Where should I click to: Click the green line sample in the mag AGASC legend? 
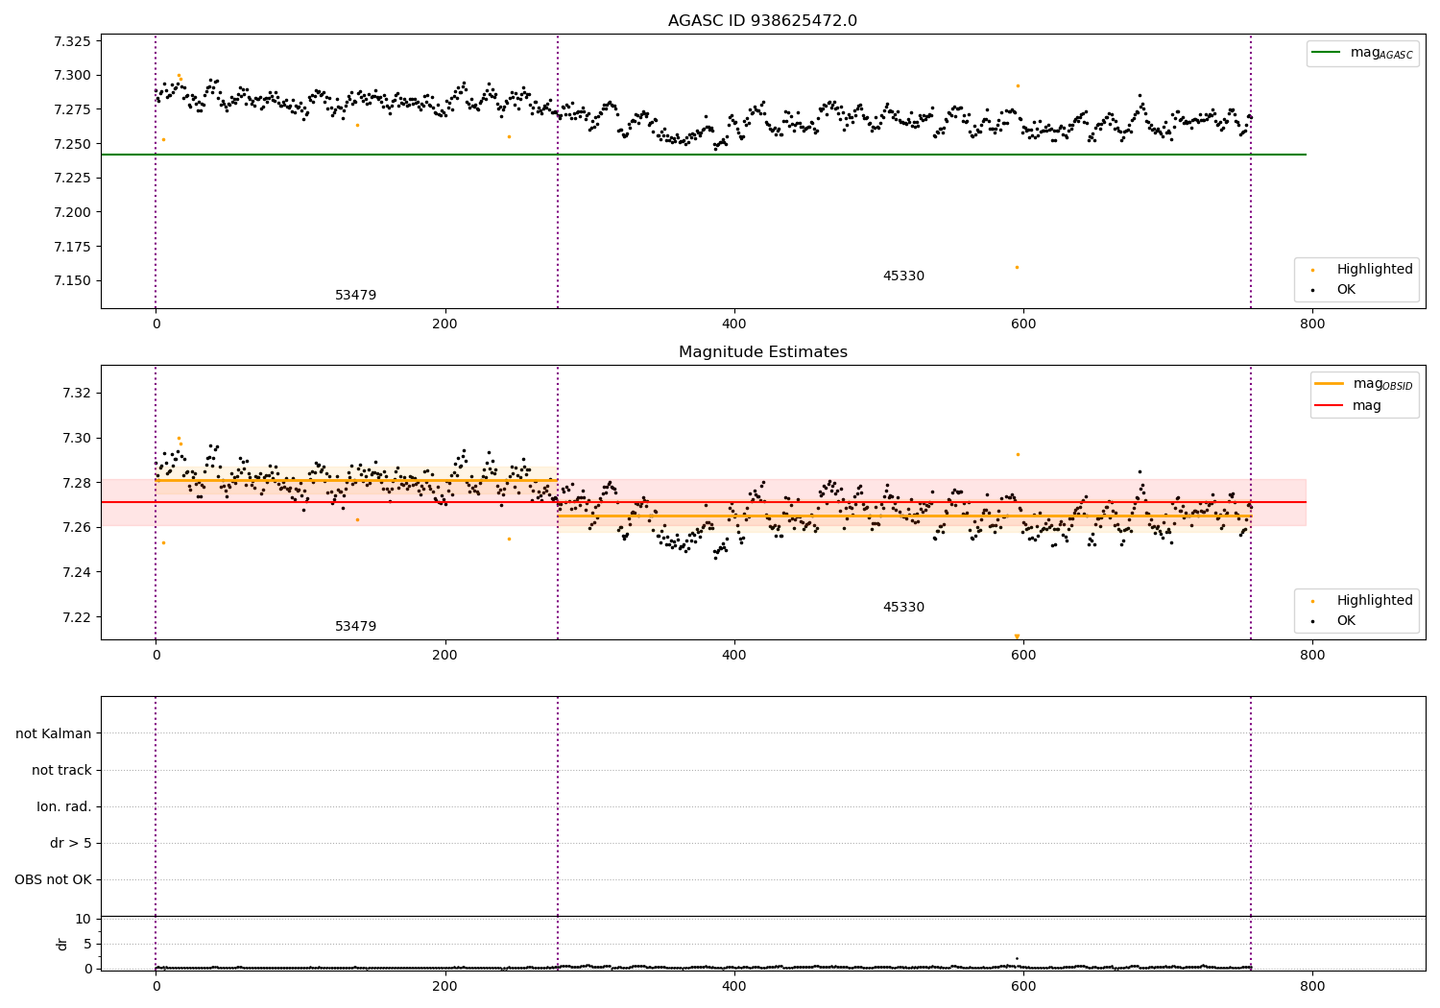[1327, 53]
